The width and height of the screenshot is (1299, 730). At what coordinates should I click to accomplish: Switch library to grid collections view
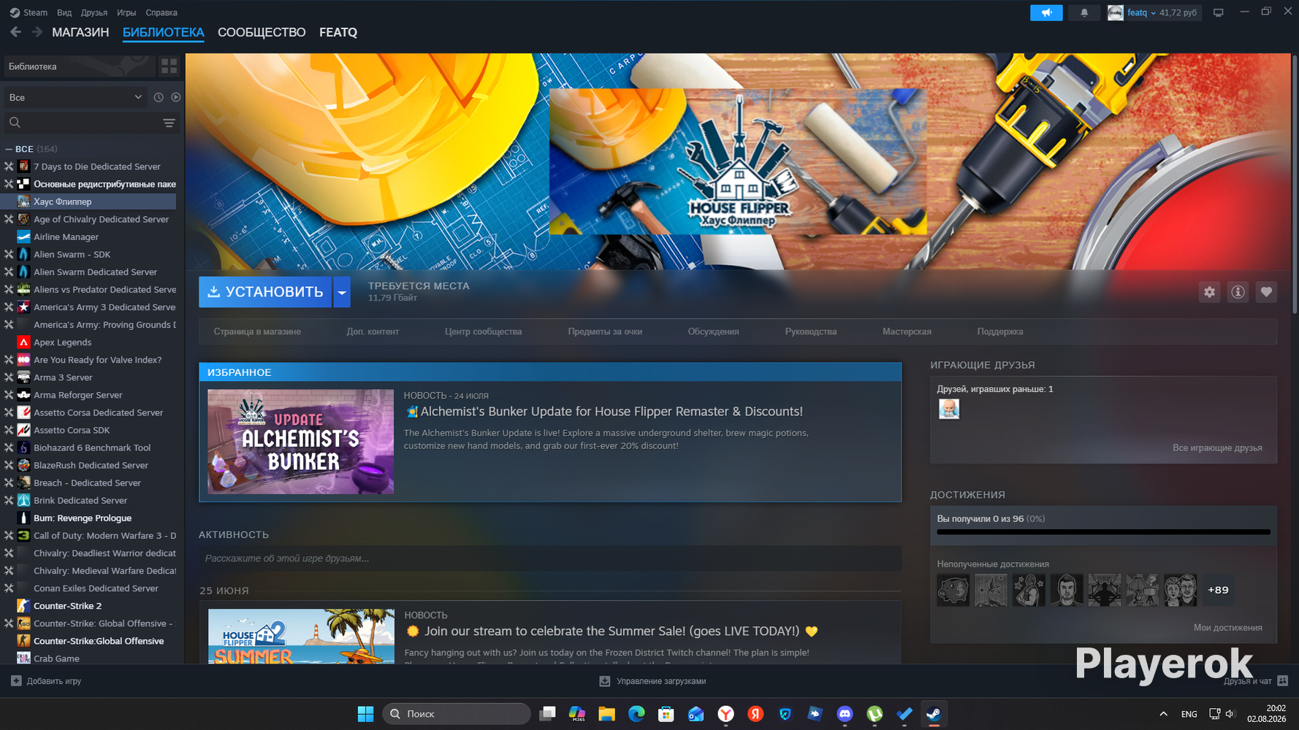coord(169,66)
